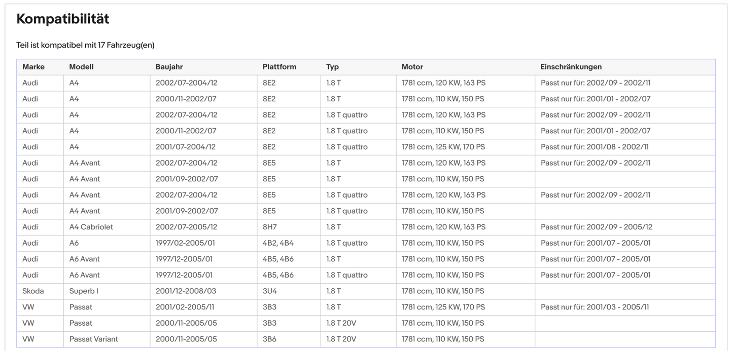Click the Typ column header
The width and height of the screenshot is (733, 351).
(332, 67)
